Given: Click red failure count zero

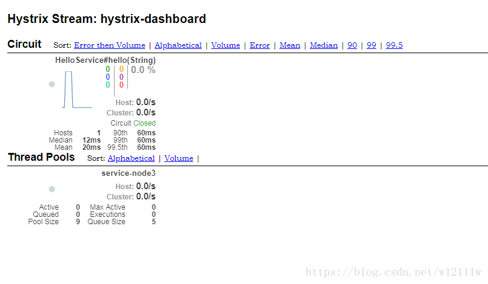Looking at the screenshot, I should [121, 85].
